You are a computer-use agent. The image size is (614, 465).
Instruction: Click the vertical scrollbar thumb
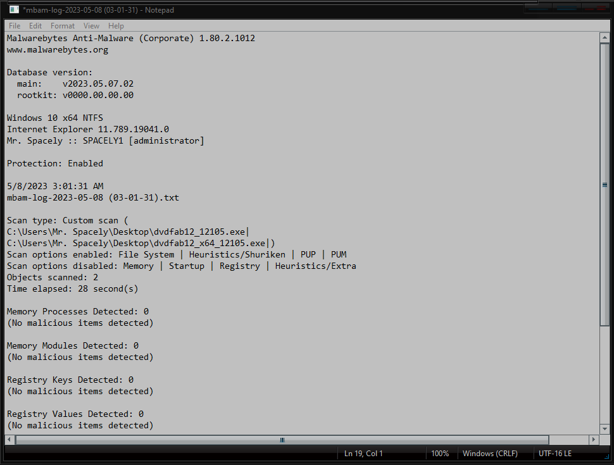(605, 184)
